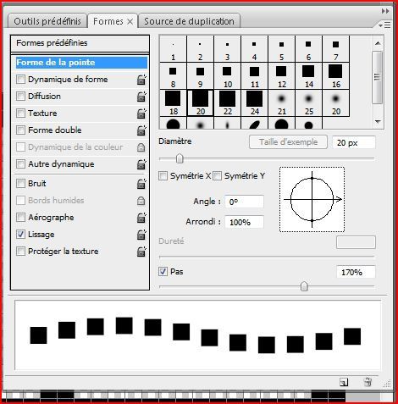Click the Diamètre slider handle
Viewport: 398px width, 404px height.
click(x=180, y=158)
